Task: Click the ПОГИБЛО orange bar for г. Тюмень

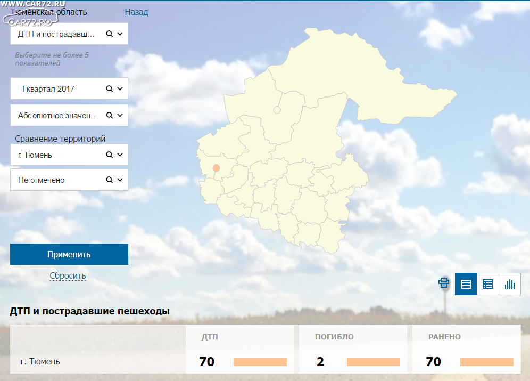Action: pyautogui.click(x=373, y=362)
